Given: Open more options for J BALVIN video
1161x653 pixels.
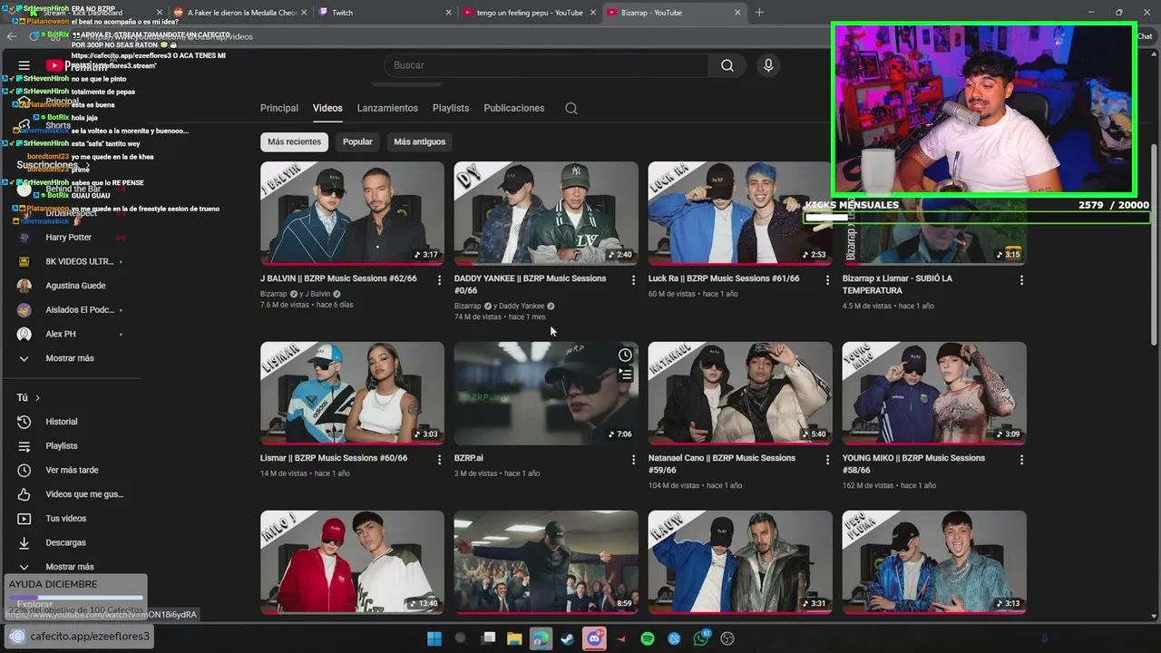Looking at the screenshot, I should [440, 280].
